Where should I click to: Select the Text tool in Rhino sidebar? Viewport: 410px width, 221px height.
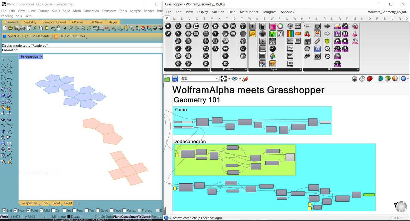[3, 131]
